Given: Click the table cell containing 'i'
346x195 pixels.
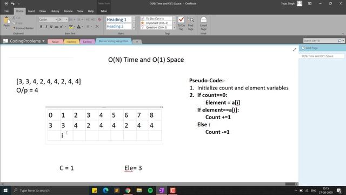Looking at the screenshot, I should pos(66,135).
